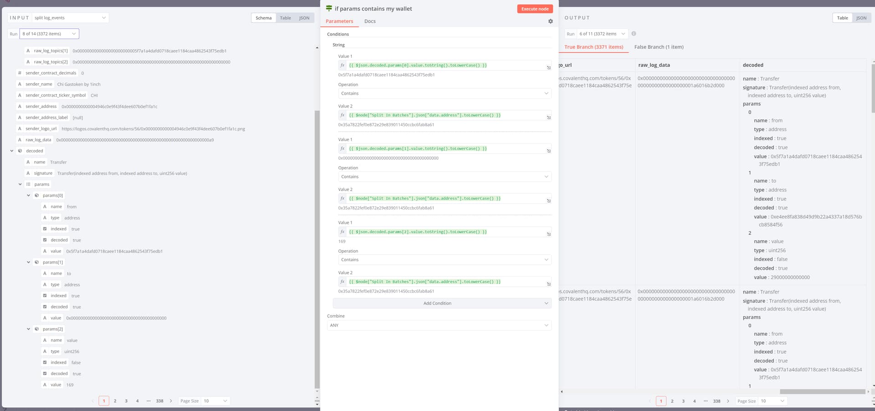Go to next page in output pagination
875x411 pixels.
click(x=728, y=401)
